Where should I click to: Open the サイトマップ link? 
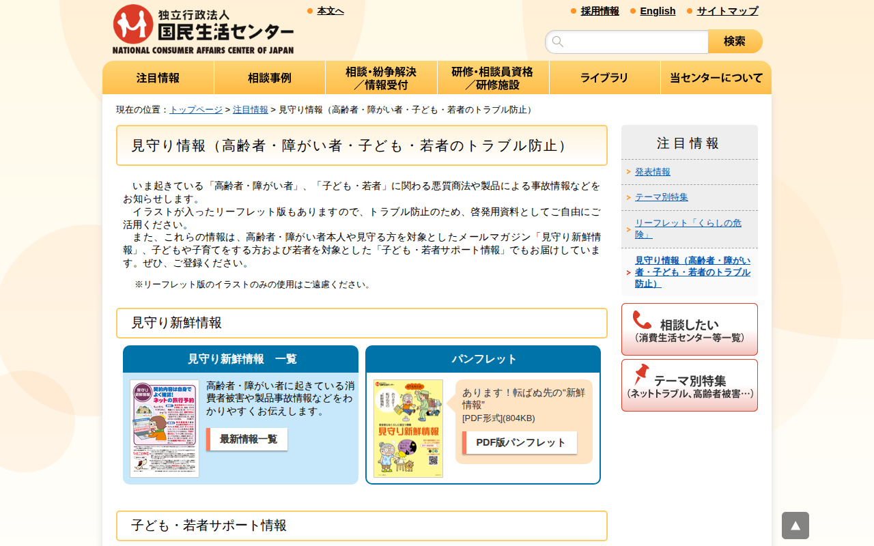point(728,11)
